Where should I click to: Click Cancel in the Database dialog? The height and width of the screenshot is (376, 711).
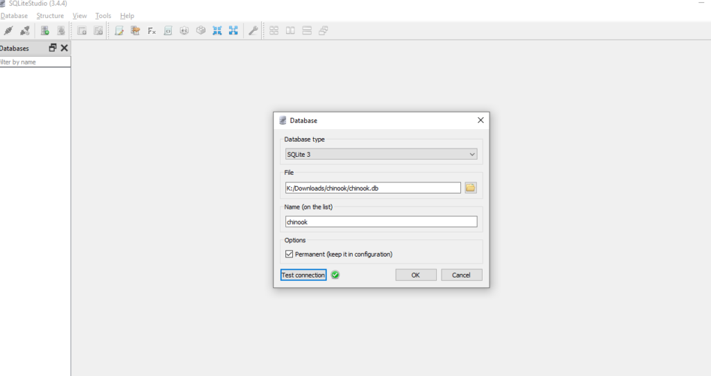coord(461,275)
